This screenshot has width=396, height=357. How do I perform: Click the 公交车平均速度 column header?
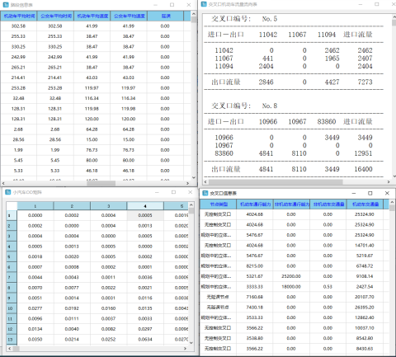[x=129, y=16]
